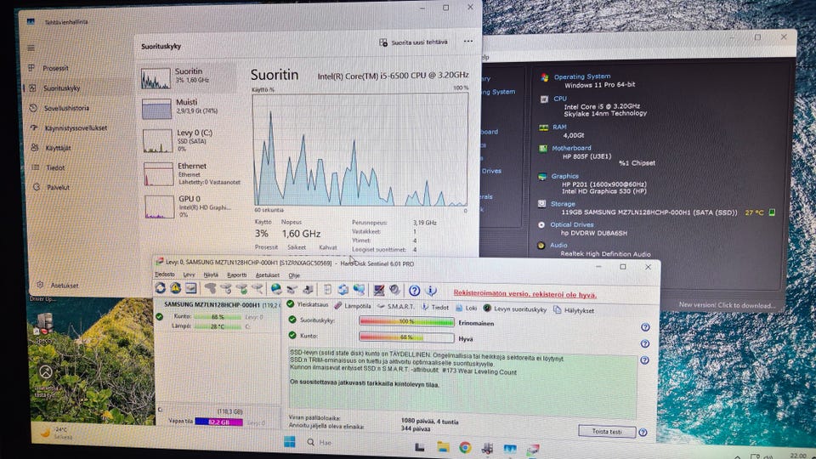The height and width of the screenshot is (459, 816).
Task: Click New version! Click to download link in Speccy
Action: 727,305
